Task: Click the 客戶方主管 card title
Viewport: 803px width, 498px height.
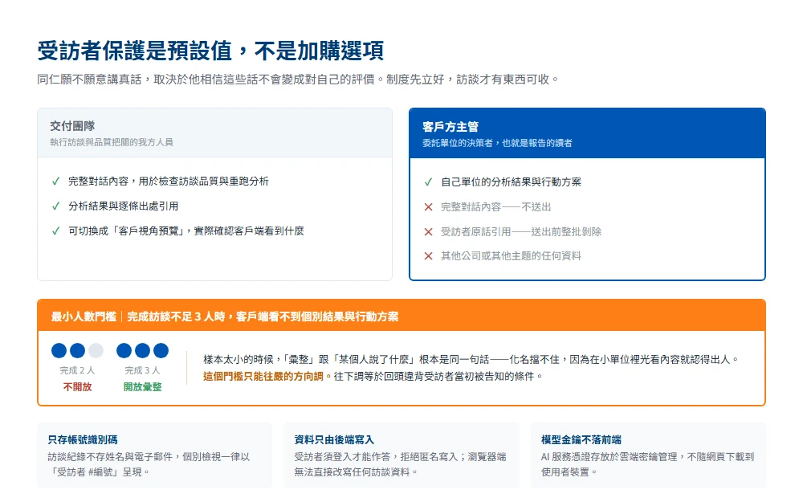Action: [x=450, y=127]
